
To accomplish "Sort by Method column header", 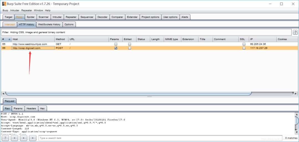I will pos(61,39).
